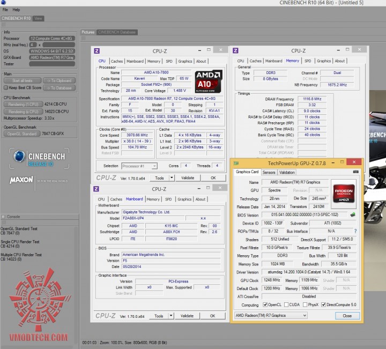Click the Close button in GPU-Z
Image resolution: width=386 pixels, height=349 pixels.
pyautogui.click(x=347, y=316)
